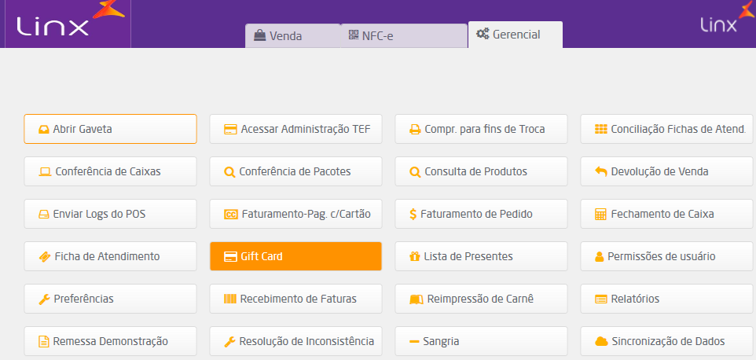756x360 pixels.
Task: Click the grid icon on Conciliação Fichas de Atend.
Action: click(x=601, y=129)
